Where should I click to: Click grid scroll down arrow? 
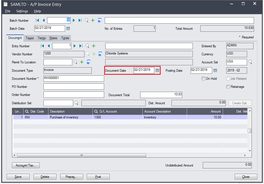[x=250, y=151]
